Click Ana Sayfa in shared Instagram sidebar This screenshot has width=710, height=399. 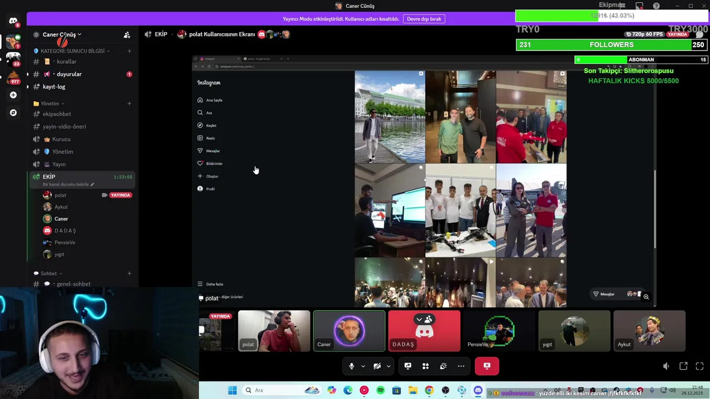[210, 100]
